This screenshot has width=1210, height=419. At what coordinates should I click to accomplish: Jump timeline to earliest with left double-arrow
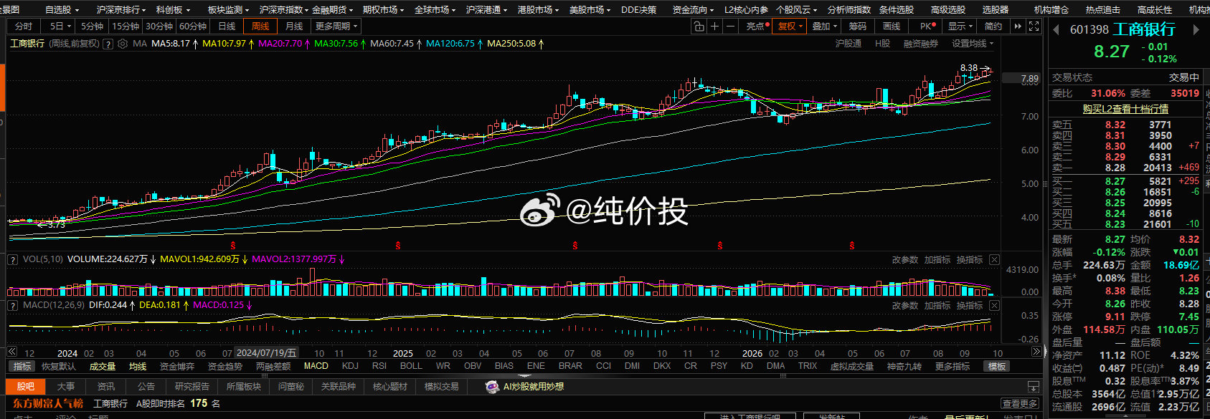pos(11,352)
